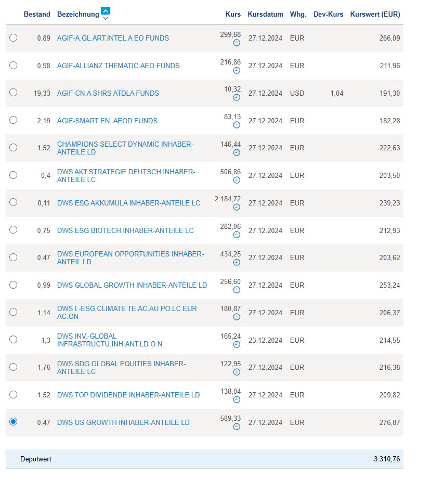Click the Bestand column header
The height and width of the screenshot is (477, 431).
[37, 15]
